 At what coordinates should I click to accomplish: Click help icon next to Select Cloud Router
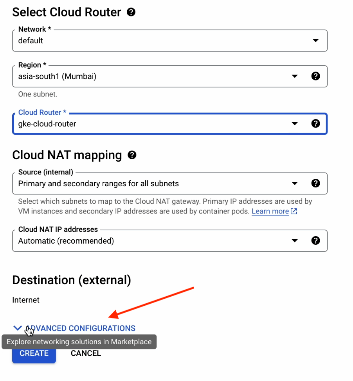click(131, 12)
